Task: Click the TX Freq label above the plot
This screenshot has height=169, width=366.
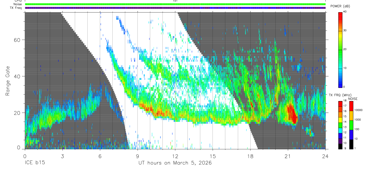Action: point(15,8)
